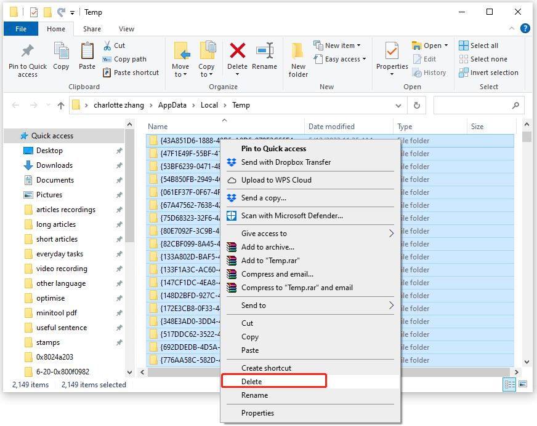Click the red X Delete ribbon icon
This screenshot has height=426, width=537.
click(237, 51)
